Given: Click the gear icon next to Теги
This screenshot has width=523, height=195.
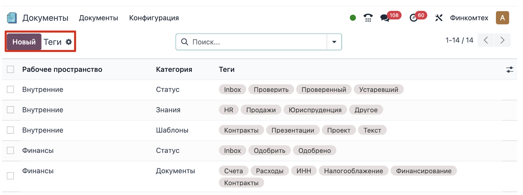Looking at the screenshot, I should pyautogui.click(x=69, y=42).
